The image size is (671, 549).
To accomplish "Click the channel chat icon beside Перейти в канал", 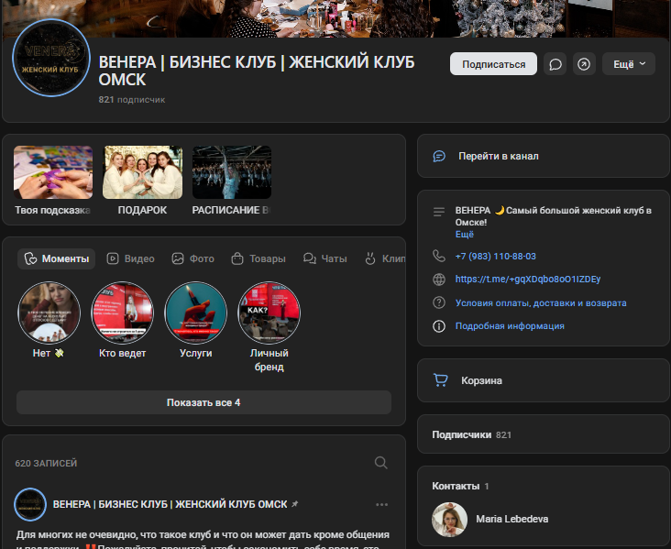I will click(x=439, y=156).
